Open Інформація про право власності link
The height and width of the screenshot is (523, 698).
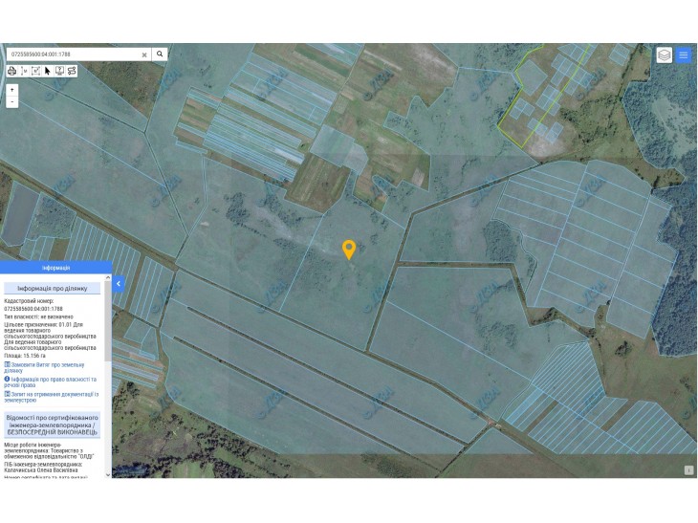point(51,381)
